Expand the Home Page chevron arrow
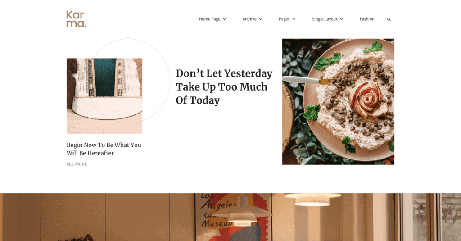This screenshot has width=461, height=241. click(x=224, y=19)
